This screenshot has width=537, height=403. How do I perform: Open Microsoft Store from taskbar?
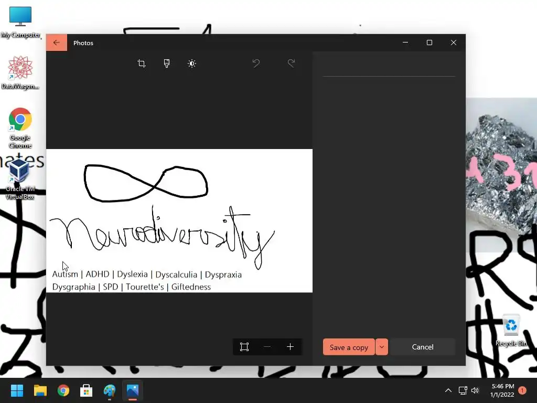point(87,390)
